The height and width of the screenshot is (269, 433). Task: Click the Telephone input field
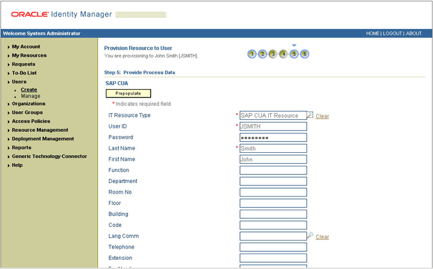pos(273,247)
